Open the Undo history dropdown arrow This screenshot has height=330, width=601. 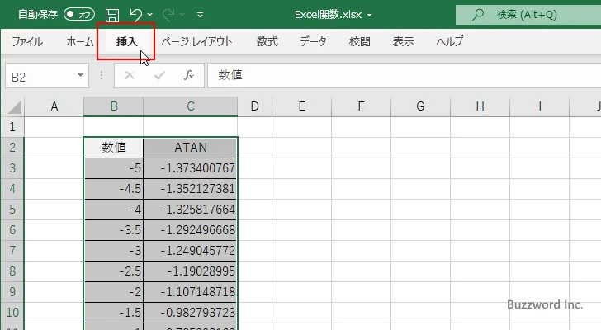click(150, 15)
